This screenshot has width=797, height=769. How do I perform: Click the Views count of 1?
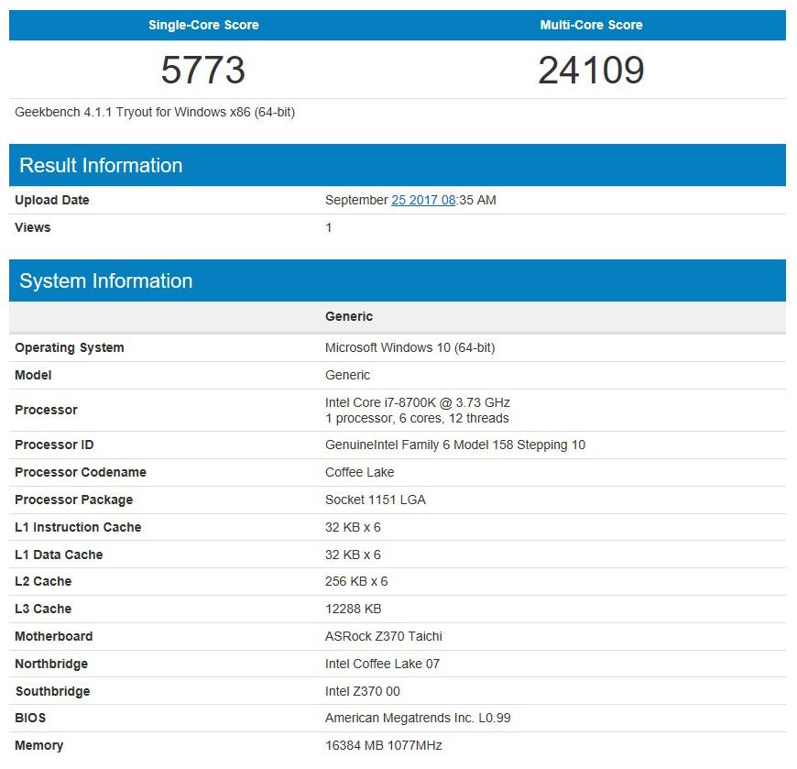tap(329, 227)
